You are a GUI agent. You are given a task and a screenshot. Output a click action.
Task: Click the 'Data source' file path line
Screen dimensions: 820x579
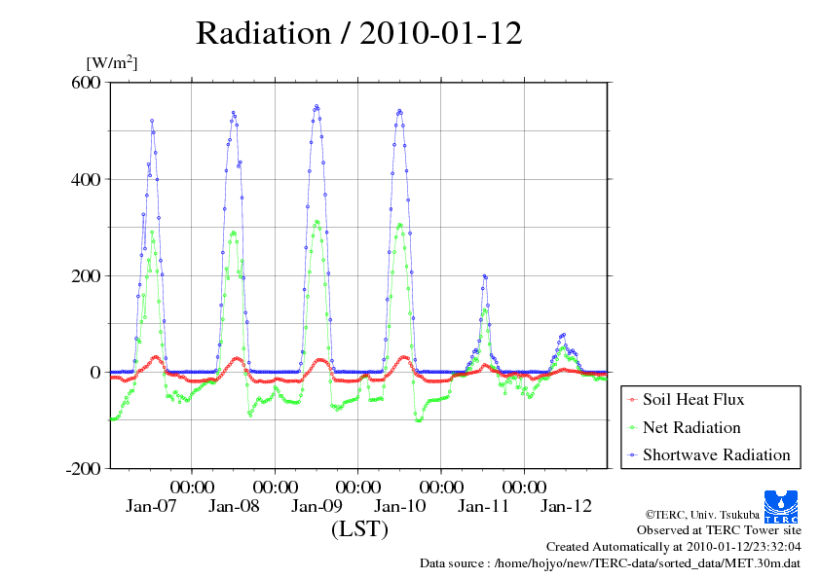pyautogui.click(x=610, y=563)
